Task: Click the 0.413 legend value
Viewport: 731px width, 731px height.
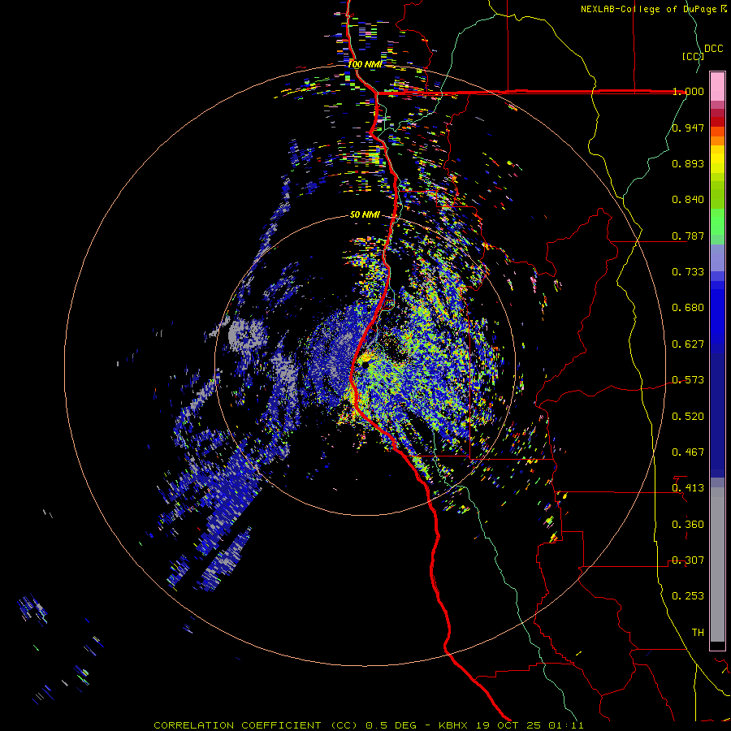Action: [x=688, y=488]
